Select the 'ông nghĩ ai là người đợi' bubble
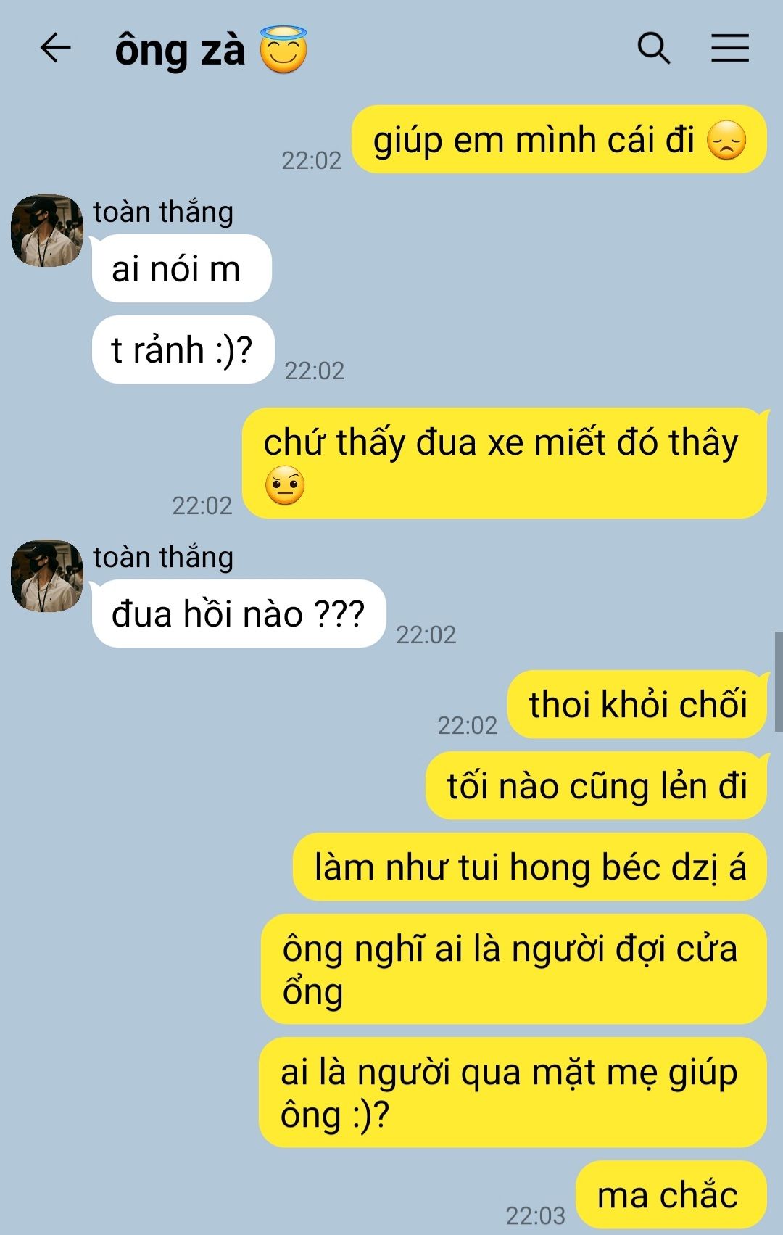Image resolution: width=783 pixels, height=1235 pixels. click(514, 970)
